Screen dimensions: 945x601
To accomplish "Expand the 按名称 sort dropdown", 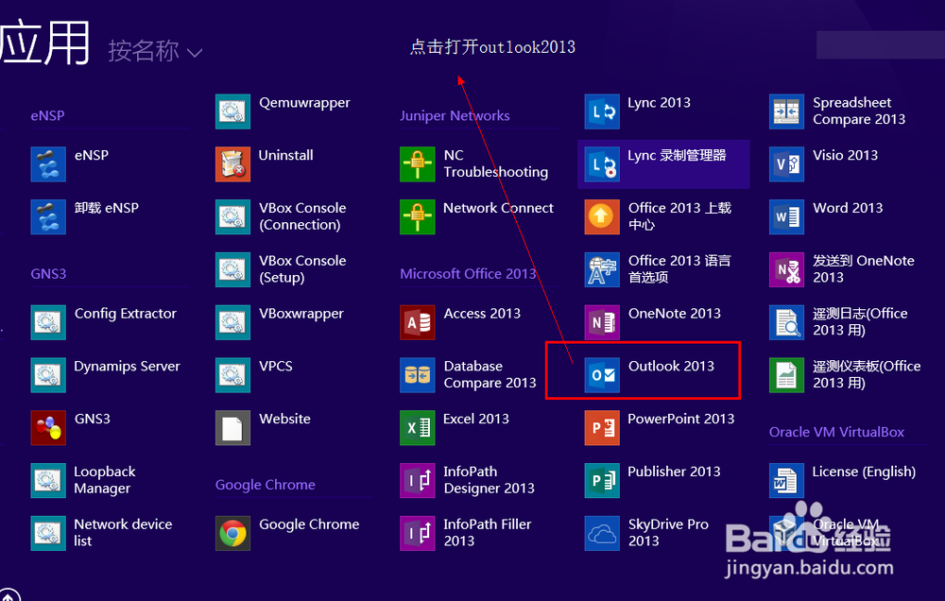I will 155,51.
